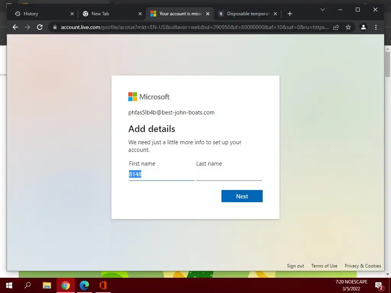Viewport: 391px width, 293px height.
Task: Close the Disposable temporary email tab
Action: [275, 14]
